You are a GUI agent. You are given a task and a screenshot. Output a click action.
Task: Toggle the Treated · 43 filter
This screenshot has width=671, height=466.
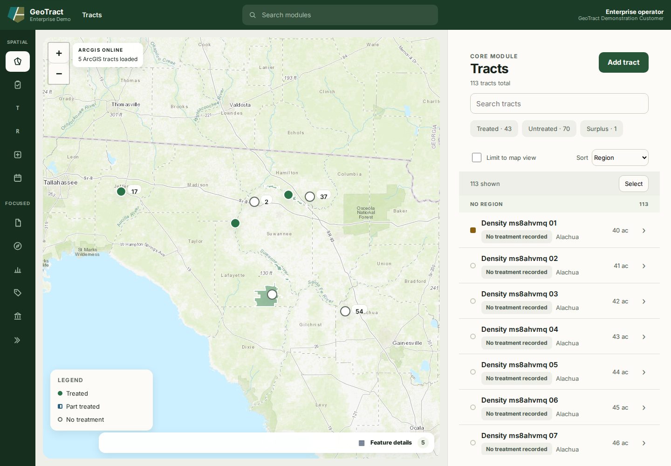(x=494, y=129)
